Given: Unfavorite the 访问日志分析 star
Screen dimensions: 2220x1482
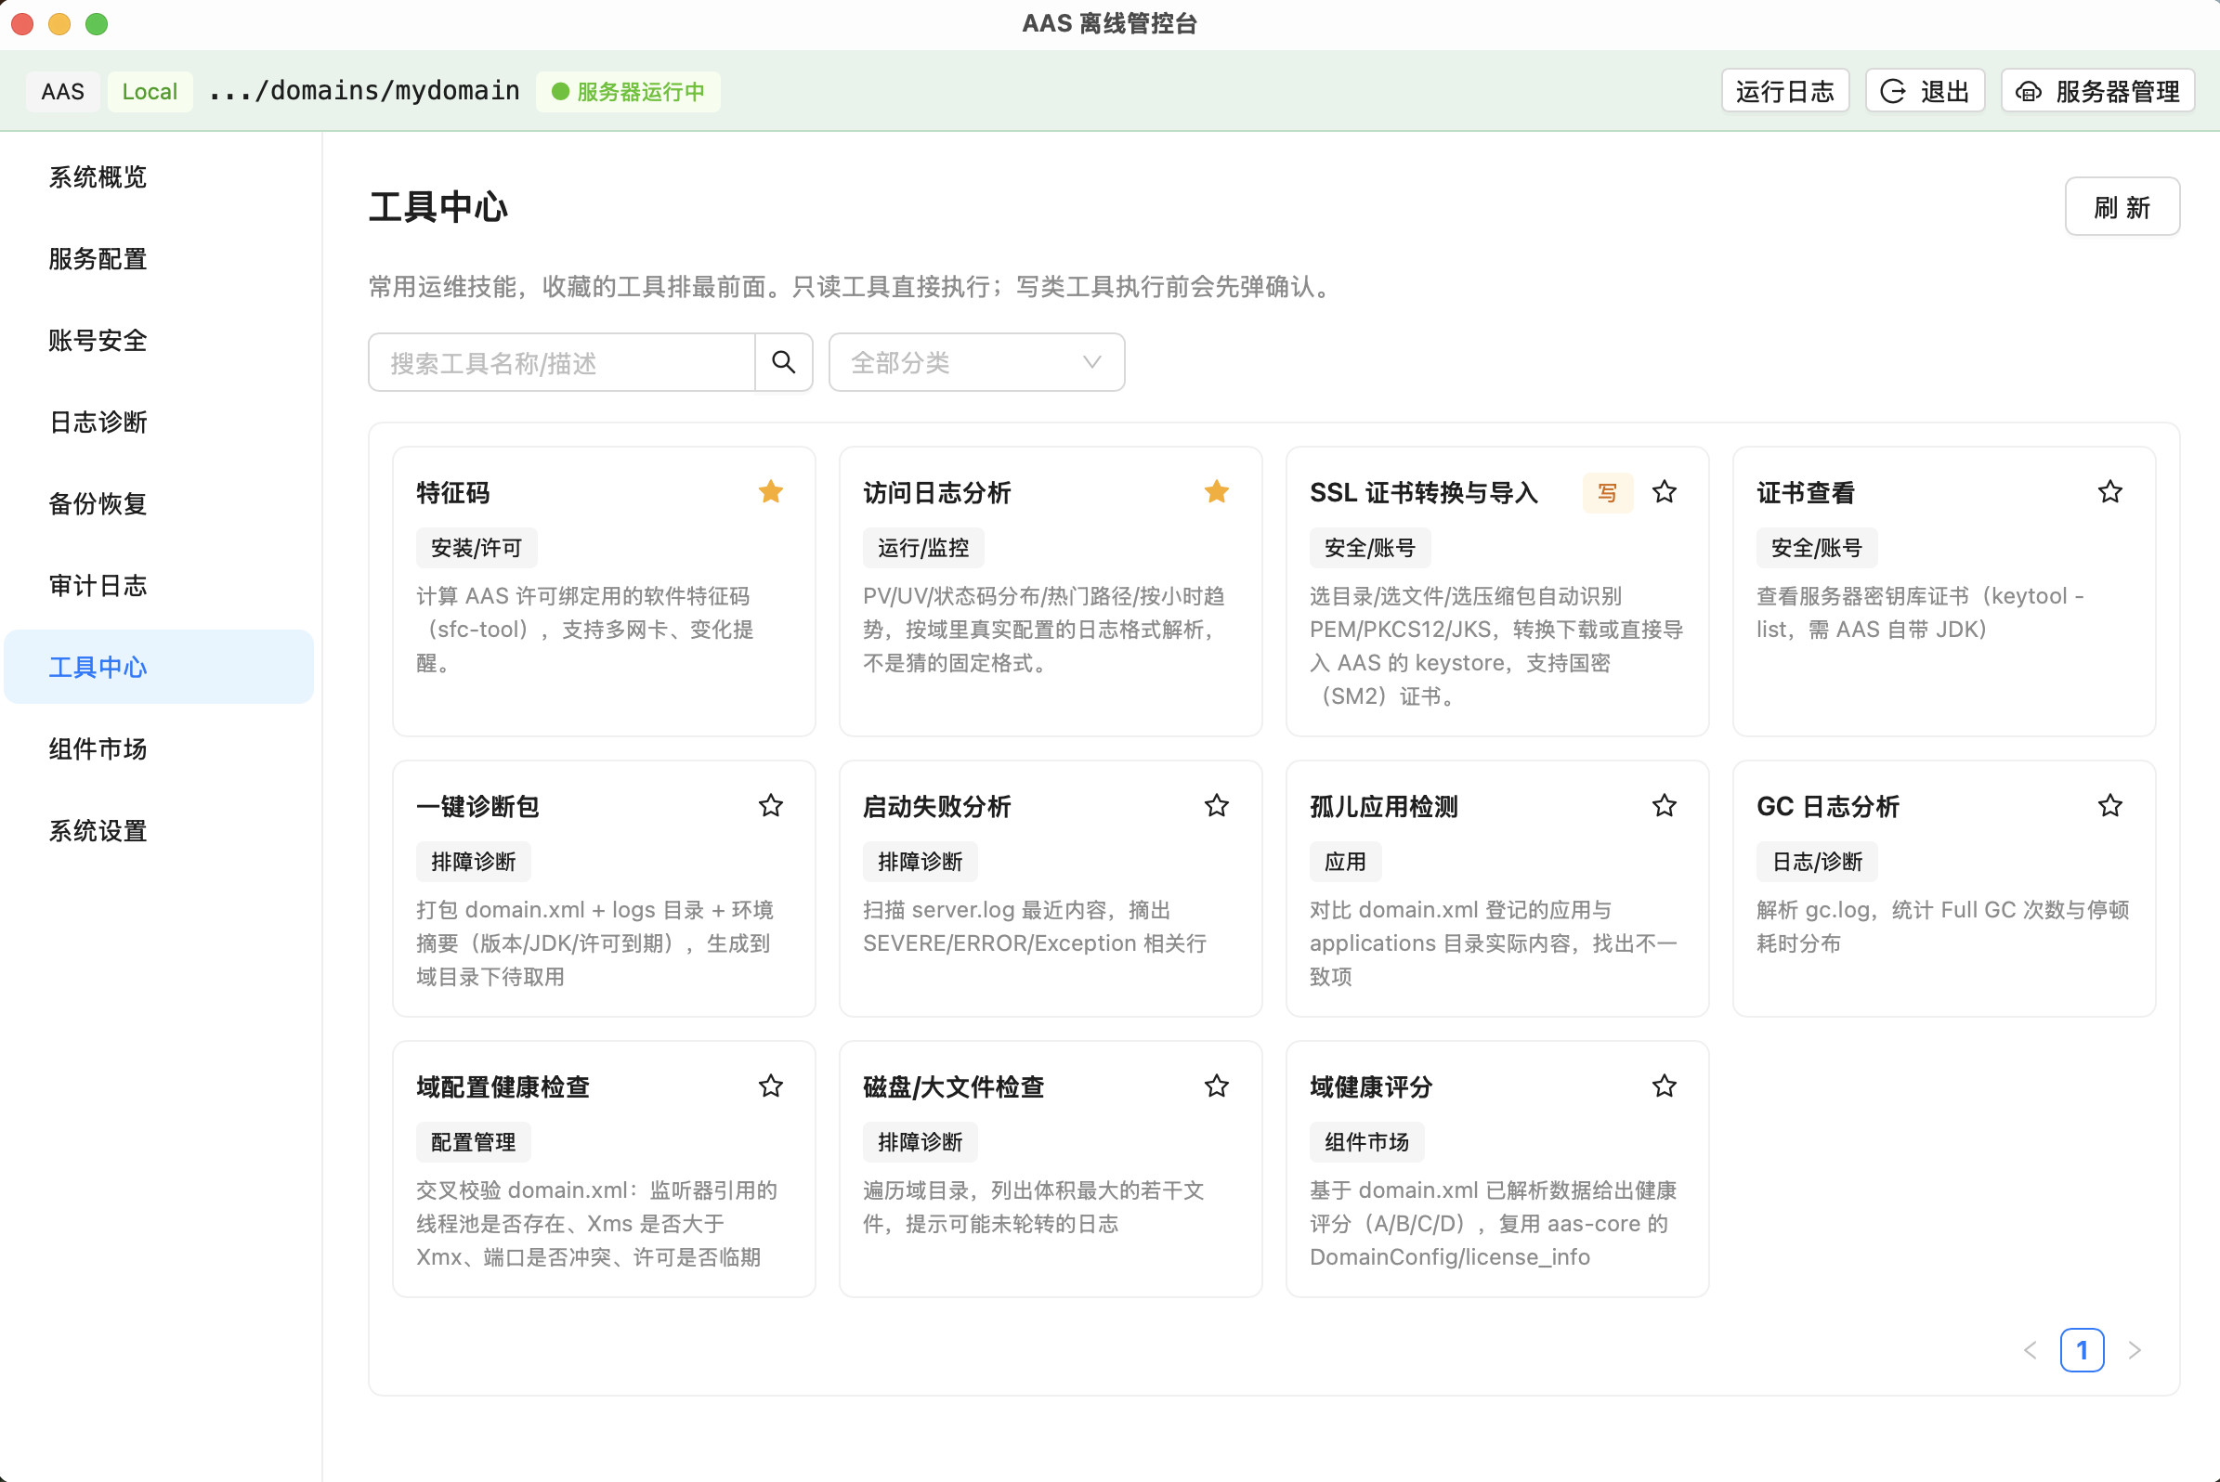Looking at the screenshot, I should tap(1217, 492).
